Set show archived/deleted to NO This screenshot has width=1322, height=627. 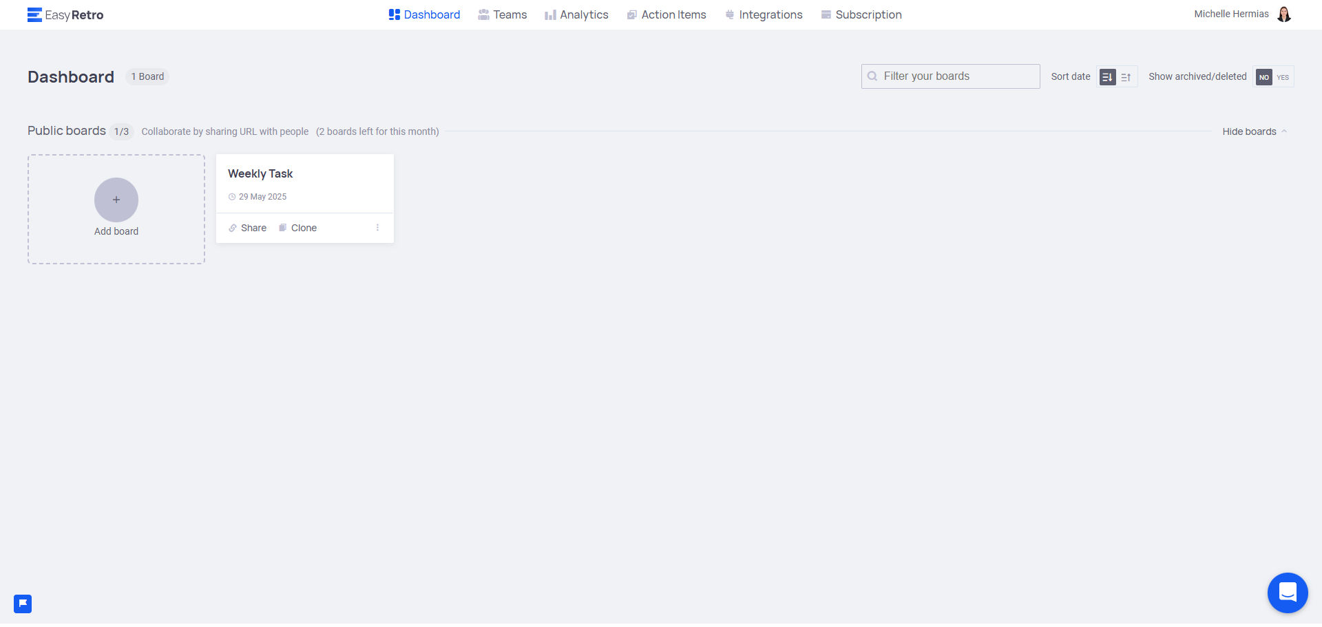pyautogui.click(x=1263, y=77)
